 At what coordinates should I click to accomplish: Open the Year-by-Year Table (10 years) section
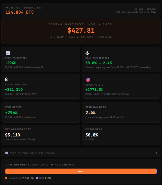point(81,153)
